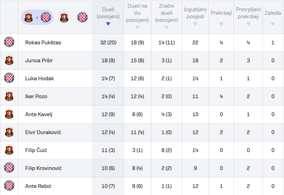
Task: Open Rokas Pukštas player link
Action: 43,43
